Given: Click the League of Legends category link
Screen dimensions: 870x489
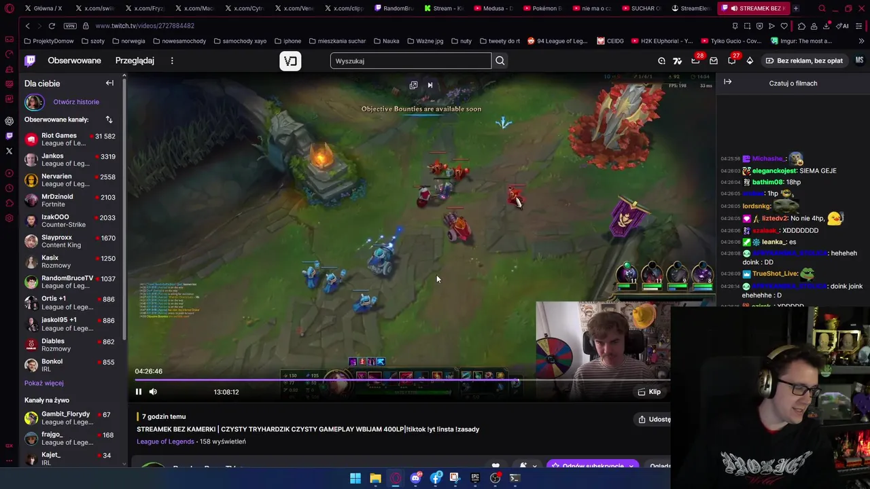Looking at the screenshot, I should point(165,441).
